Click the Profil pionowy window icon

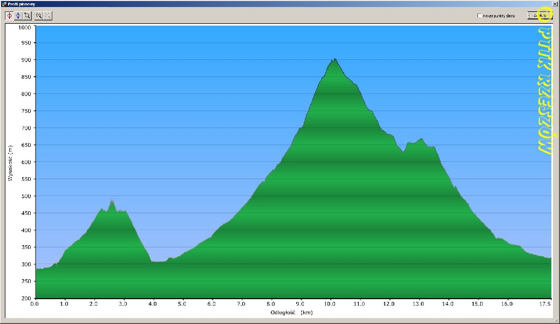(4, 4)
